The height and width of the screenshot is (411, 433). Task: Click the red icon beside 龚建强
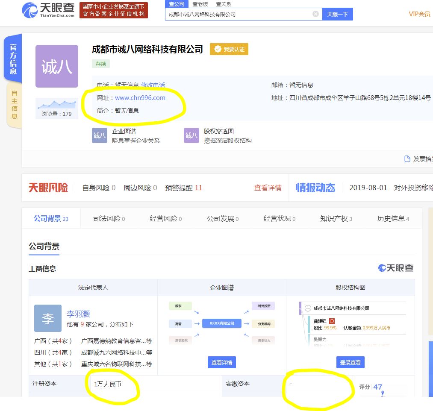click(x=332, y=321)
